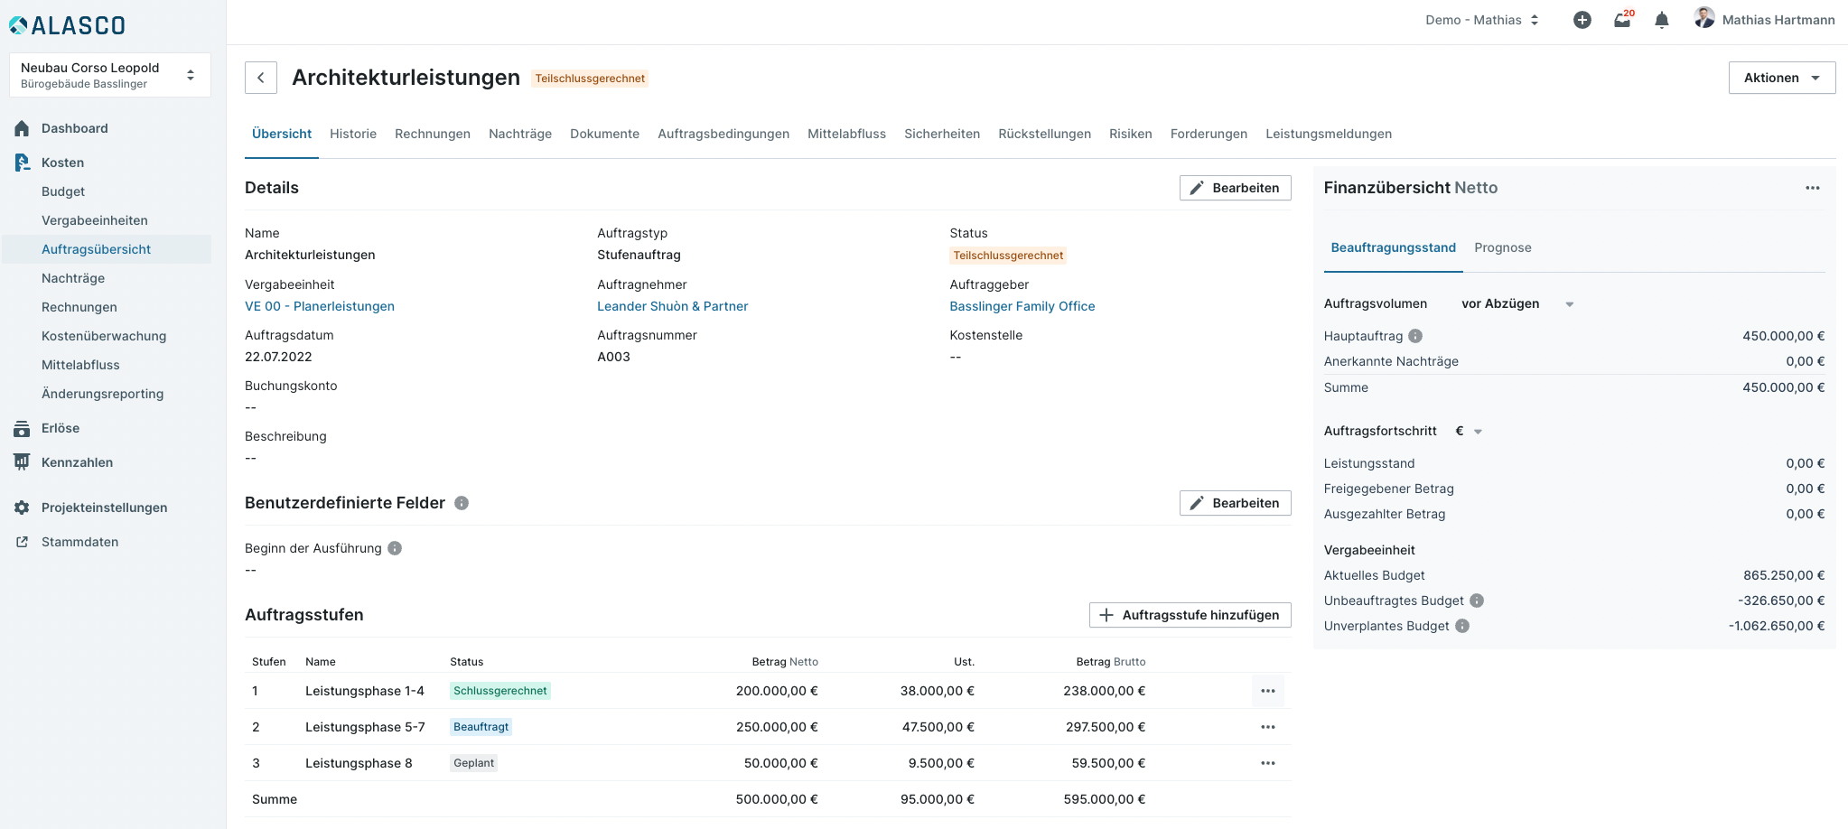
Task: Open the Sicherheiten tab
Action: (x=942, y=134)
